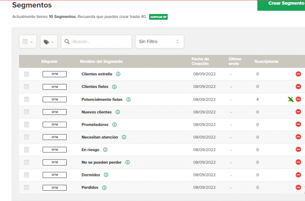Sort by Suscriptores column header

266,62
